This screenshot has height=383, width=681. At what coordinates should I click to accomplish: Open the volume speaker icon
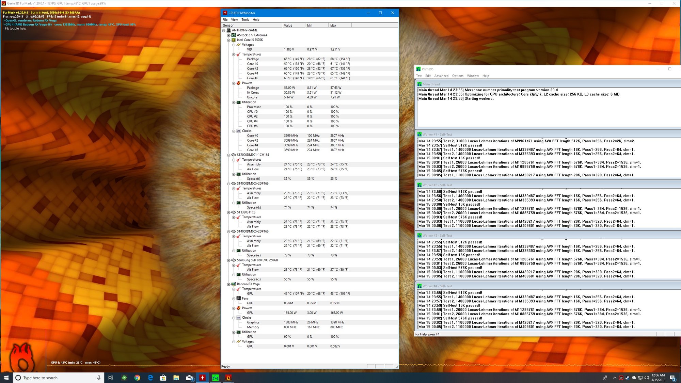click(646, 378)
